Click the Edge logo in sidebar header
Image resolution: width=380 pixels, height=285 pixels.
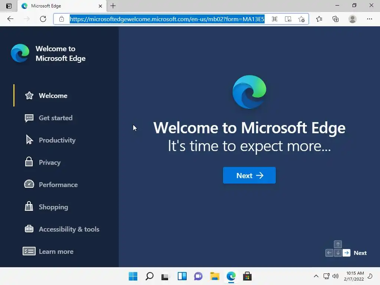coord(20,53)
